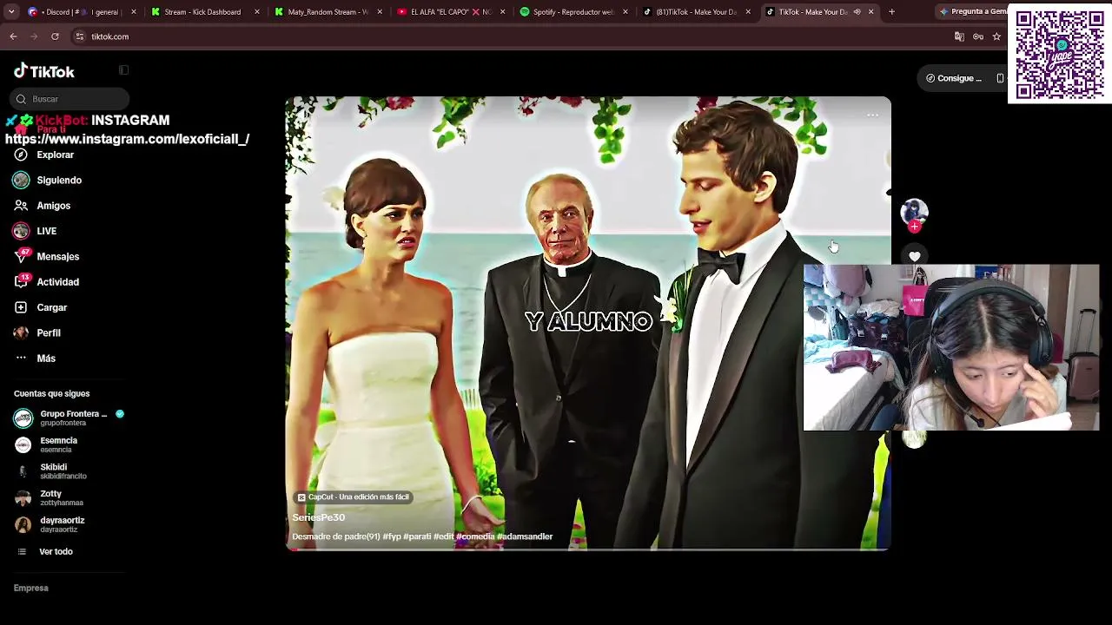1112x625 pixels.
Task: Open SeriesPe30 creator name on video
Action: click(319, 517)
